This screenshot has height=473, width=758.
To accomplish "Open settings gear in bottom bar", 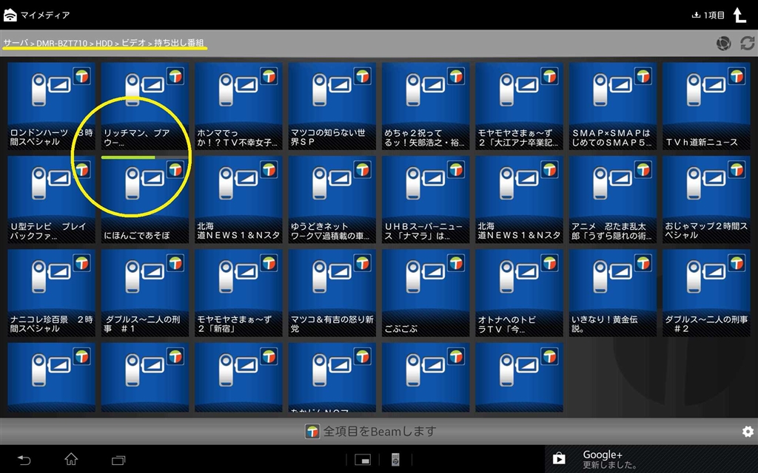I will [x=748, y=432].
